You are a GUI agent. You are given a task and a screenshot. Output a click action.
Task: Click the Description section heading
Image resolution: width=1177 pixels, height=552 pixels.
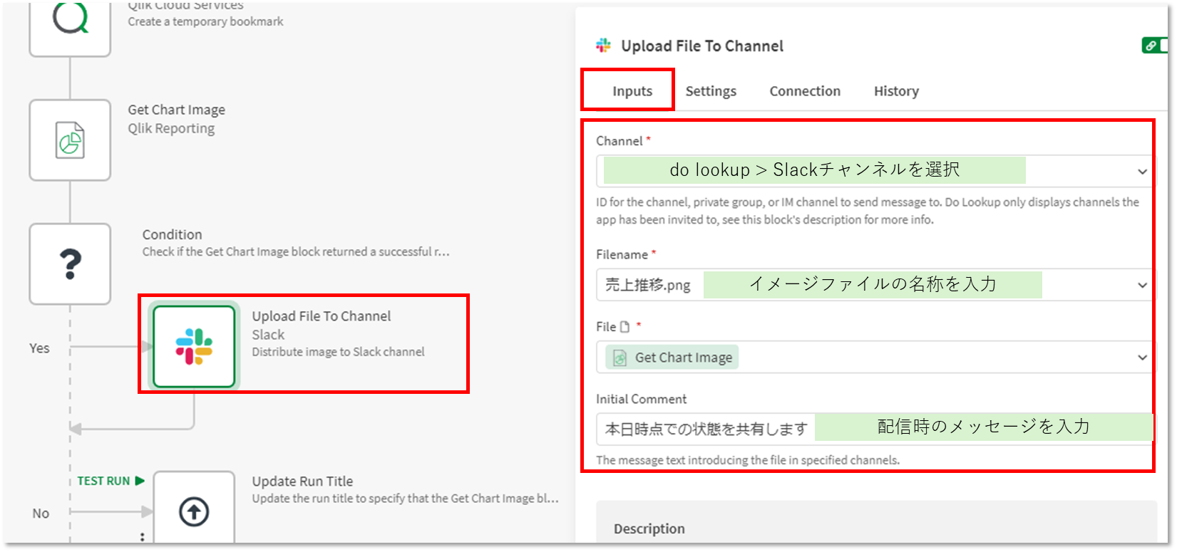pyautogui.click(x=649, y=528)
